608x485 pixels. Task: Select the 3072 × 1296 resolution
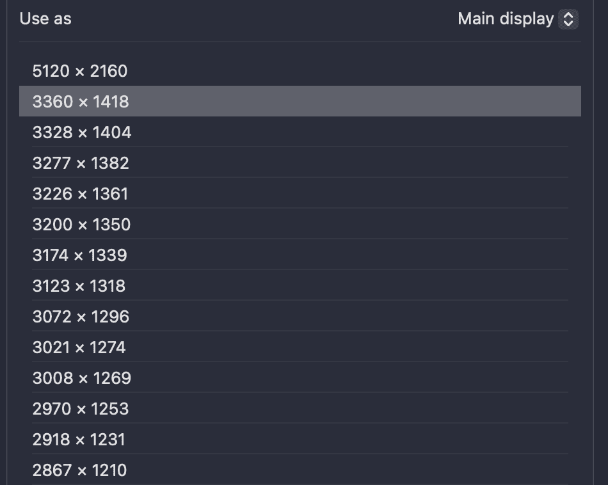[81, 317]
